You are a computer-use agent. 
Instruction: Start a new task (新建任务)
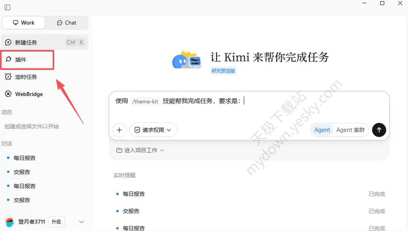45,42
